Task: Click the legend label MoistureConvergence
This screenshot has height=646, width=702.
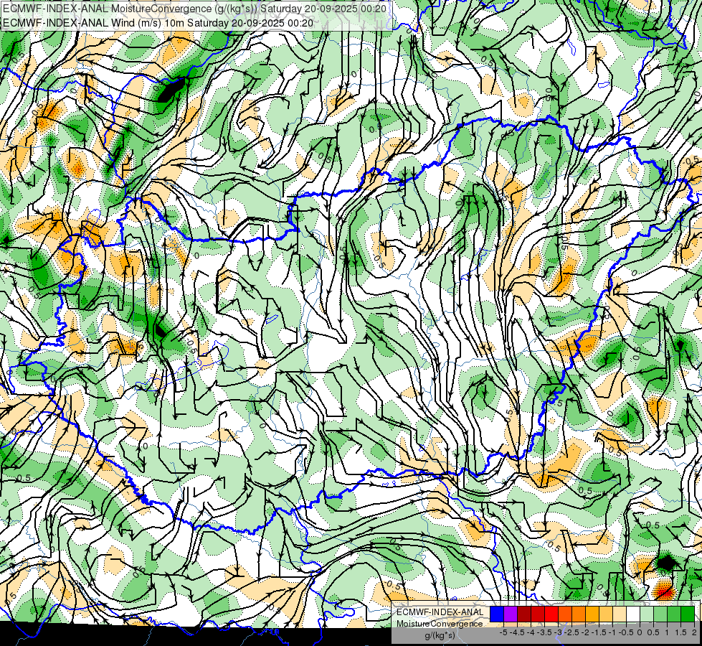Action: 440,624
